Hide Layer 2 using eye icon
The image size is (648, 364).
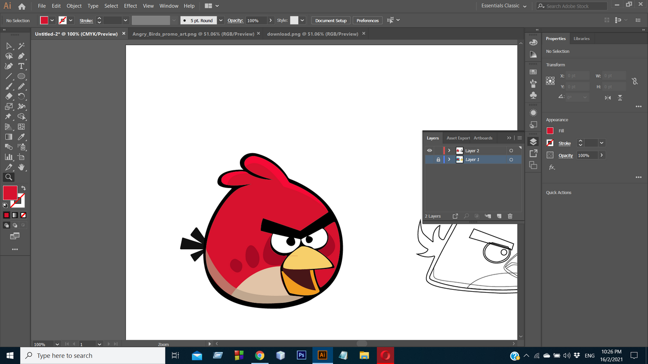(429, 151)
